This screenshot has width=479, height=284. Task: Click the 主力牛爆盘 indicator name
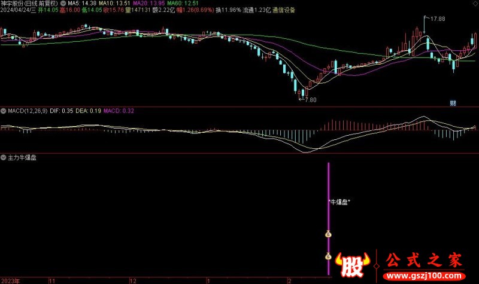[22, 158]
